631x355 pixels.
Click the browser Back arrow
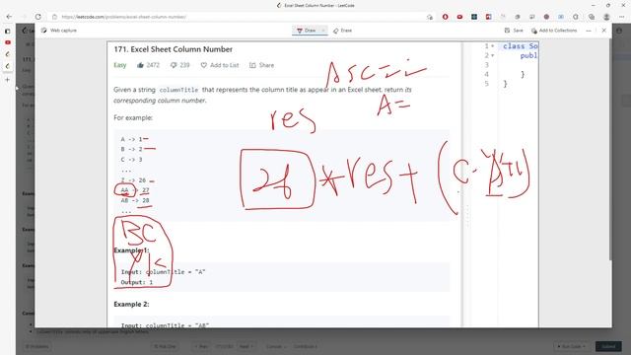9,17
